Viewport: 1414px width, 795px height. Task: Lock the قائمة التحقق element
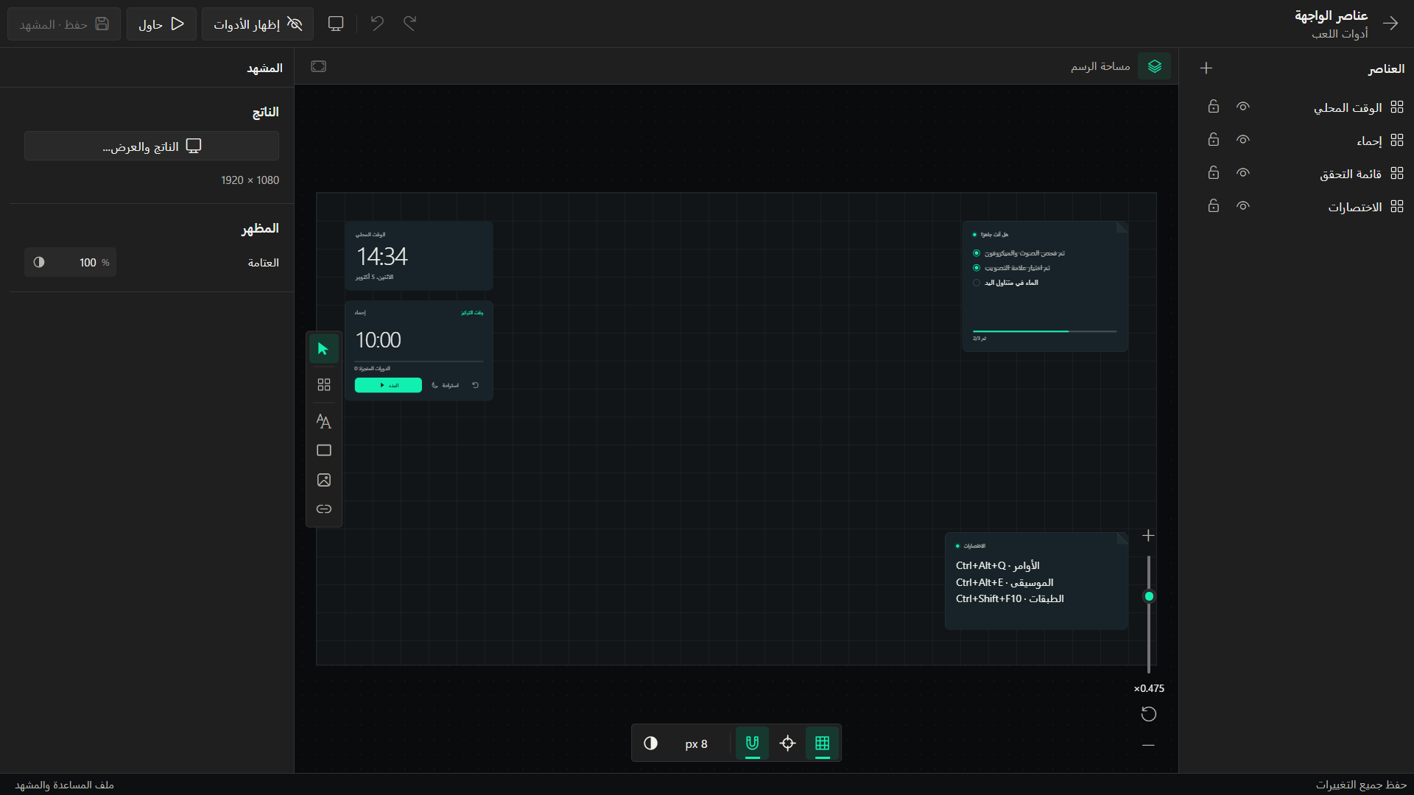(x=1214, y=173)
